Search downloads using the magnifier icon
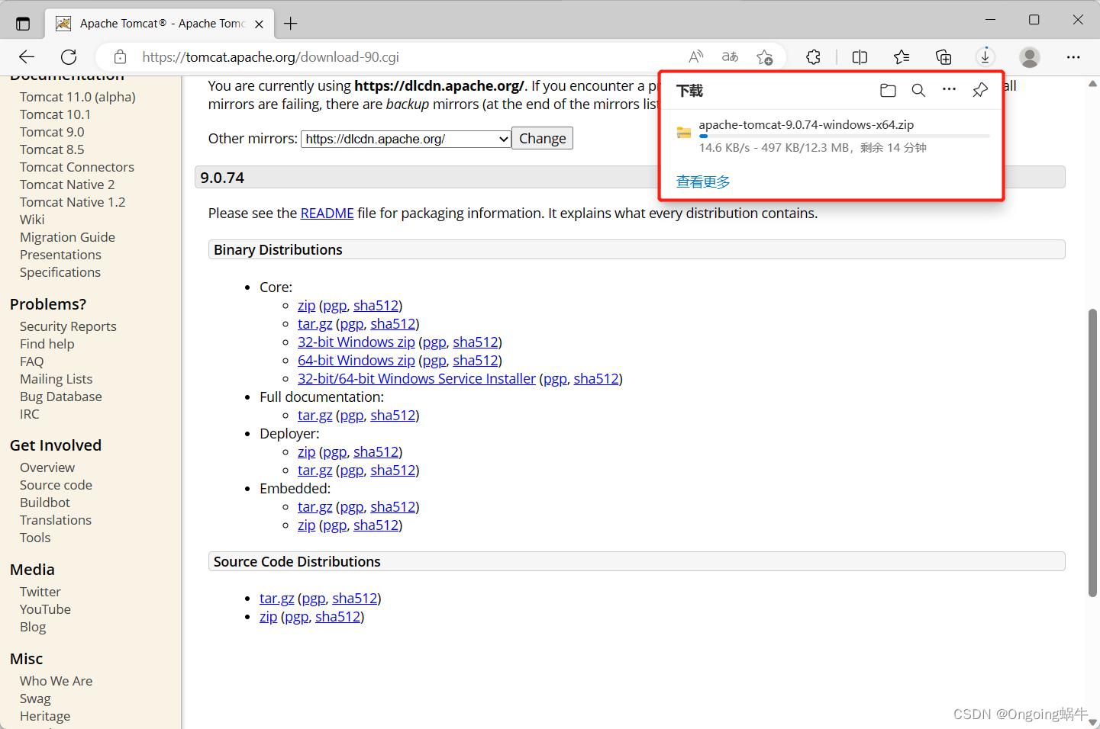The height and width of the screenshot is (729, 1100). (918, 90)
